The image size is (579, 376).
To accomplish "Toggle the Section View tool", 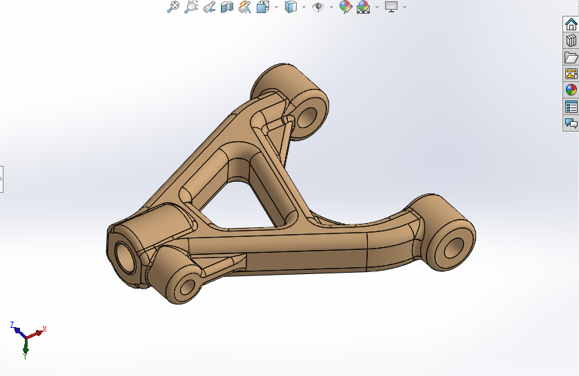I will point(227,7).
